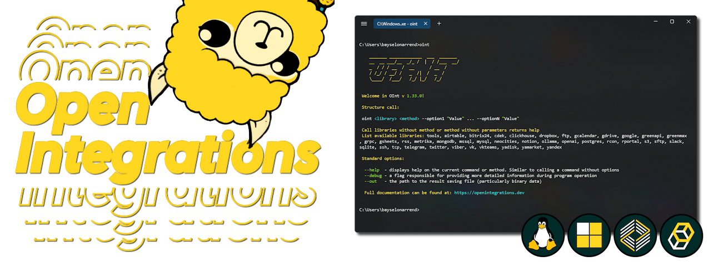The image size is (708, 266).
Task: Click the --help option text
Action: [372, 170]
